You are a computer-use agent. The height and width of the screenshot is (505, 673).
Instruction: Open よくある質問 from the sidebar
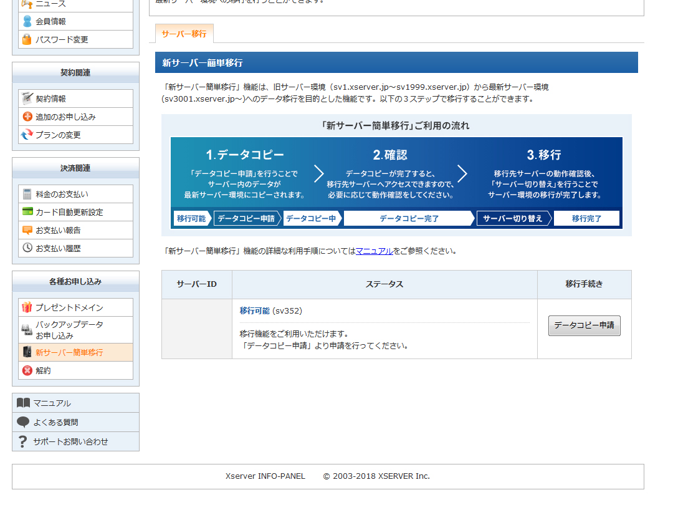(x=55, y=422)
